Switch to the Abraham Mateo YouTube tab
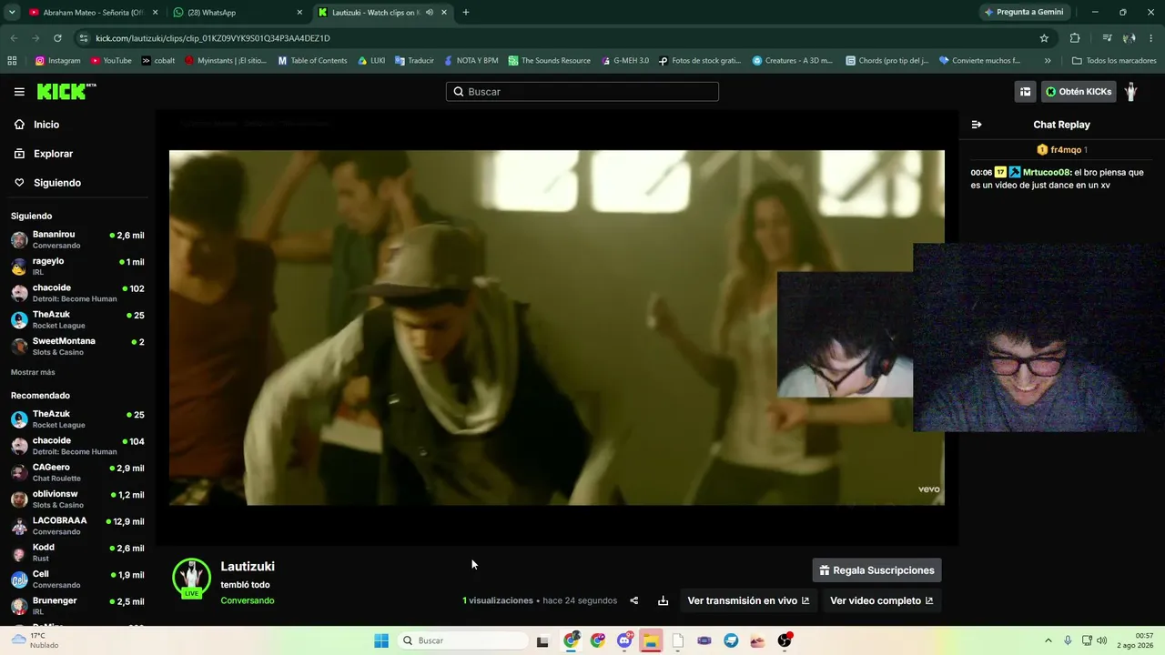The image size is (1165, 655). click(x=92, y=13)
